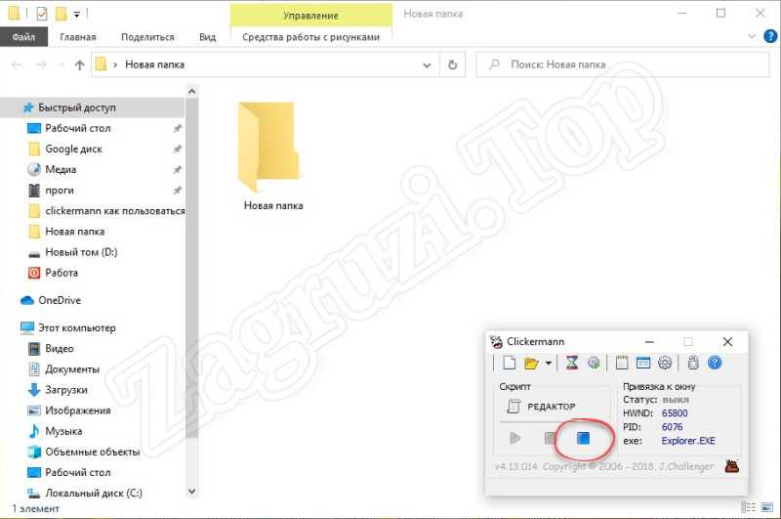
Task: Open Загрузки in the sidebar
Action: [x=66, y=390]
